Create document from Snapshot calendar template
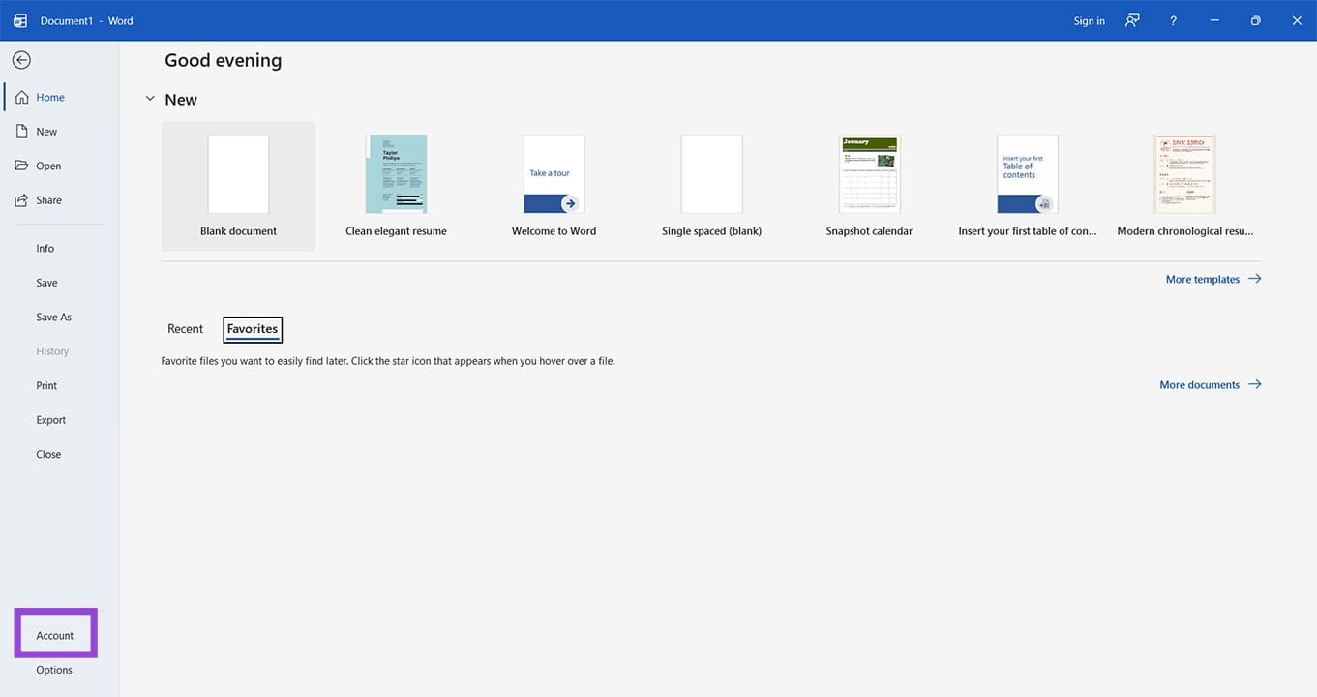1317x697 pixels. [x=869, y=174]
